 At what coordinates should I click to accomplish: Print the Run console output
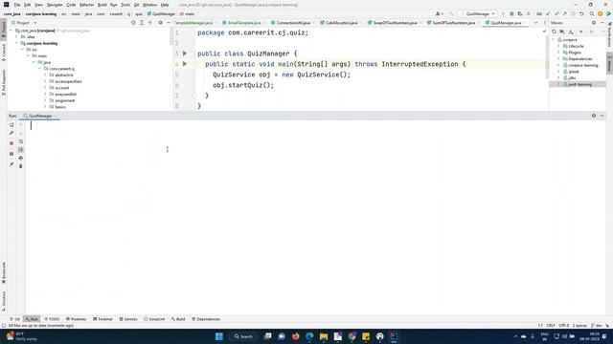(21, 158)
